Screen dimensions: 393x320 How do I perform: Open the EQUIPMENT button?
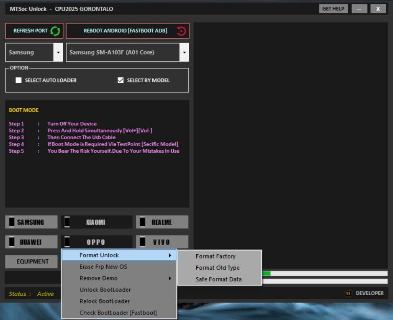32,261
